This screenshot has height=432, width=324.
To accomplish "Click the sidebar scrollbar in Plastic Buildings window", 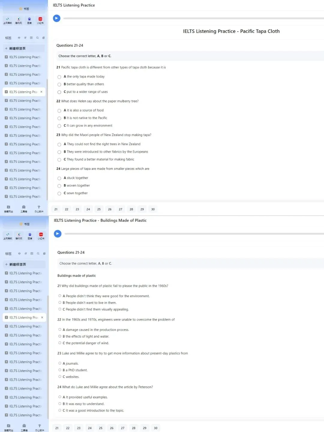I will [48, 357].
